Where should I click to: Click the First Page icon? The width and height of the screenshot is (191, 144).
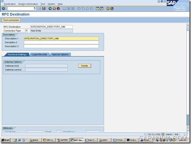click(79, 8)
